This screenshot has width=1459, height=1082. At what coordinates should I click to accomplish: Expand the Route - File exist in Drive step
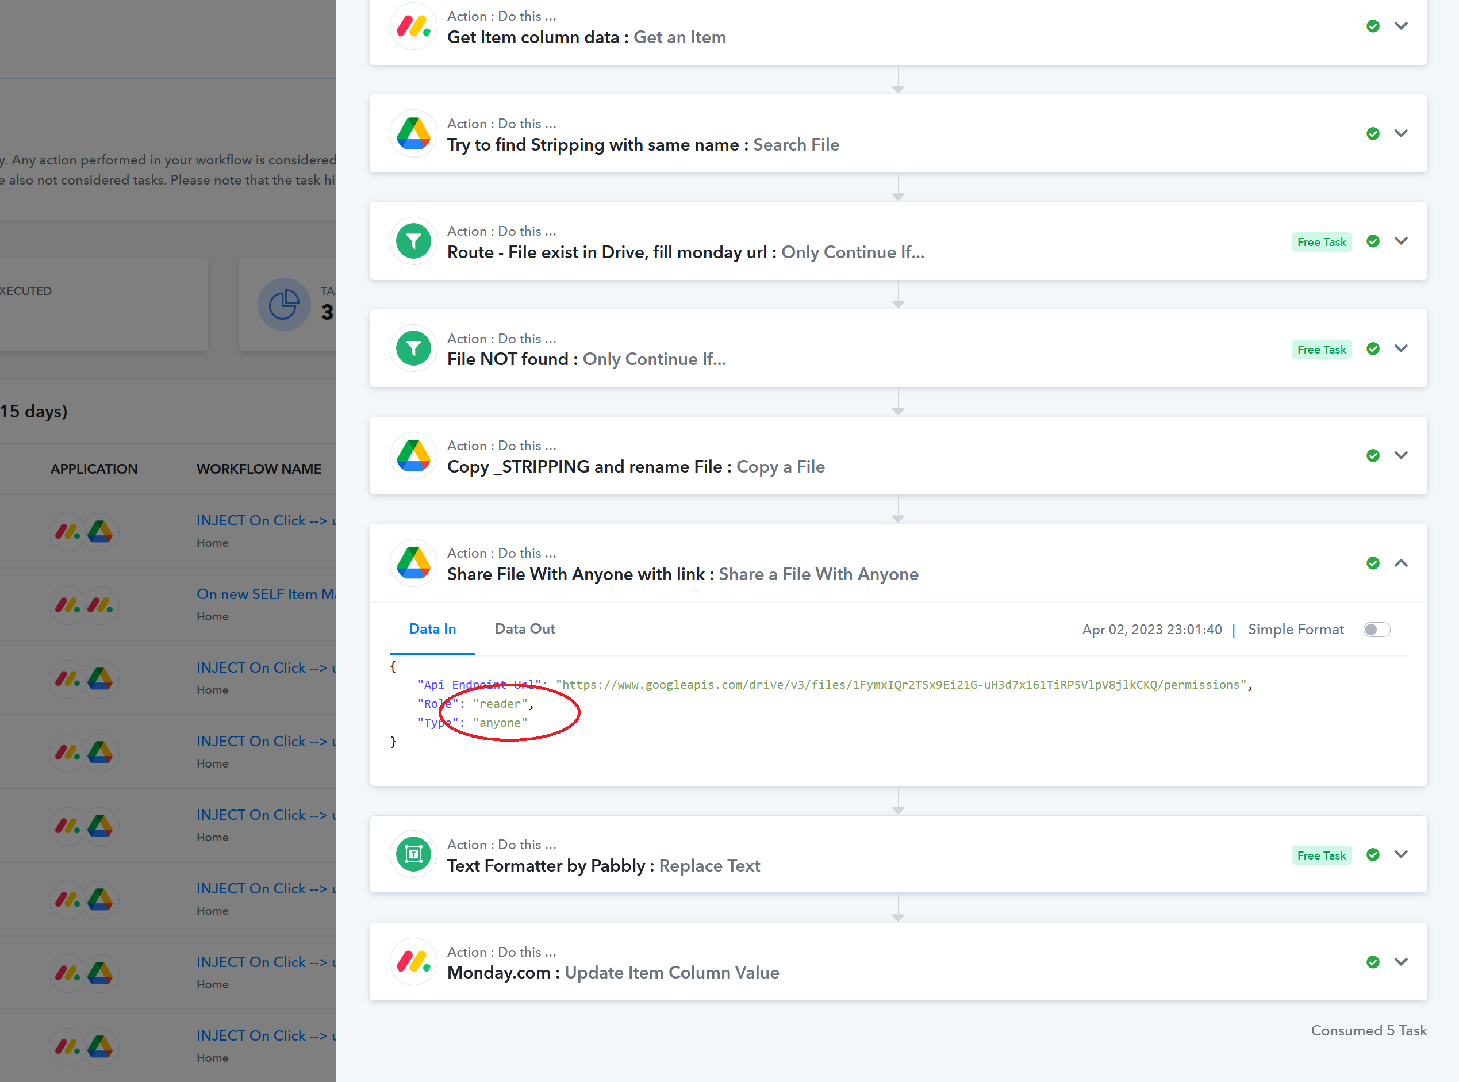[1401, 241]
